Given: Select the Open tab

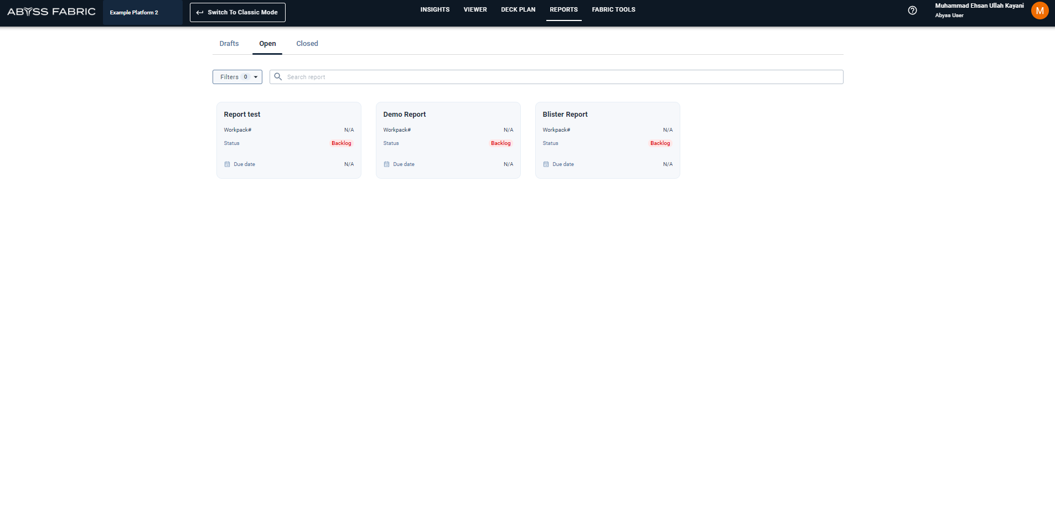Looking at the screenshot, I should tap(267, 44).
